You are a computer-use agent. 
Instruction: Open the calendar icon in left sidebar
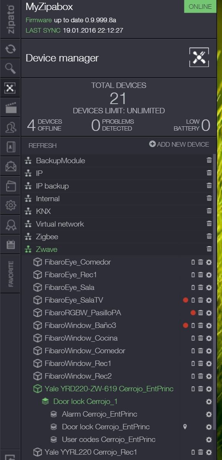click(x=10, y=244)
